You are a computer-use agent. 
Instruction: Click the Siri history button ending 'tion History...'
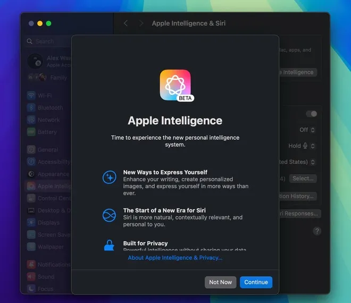[x=298, y=196]
